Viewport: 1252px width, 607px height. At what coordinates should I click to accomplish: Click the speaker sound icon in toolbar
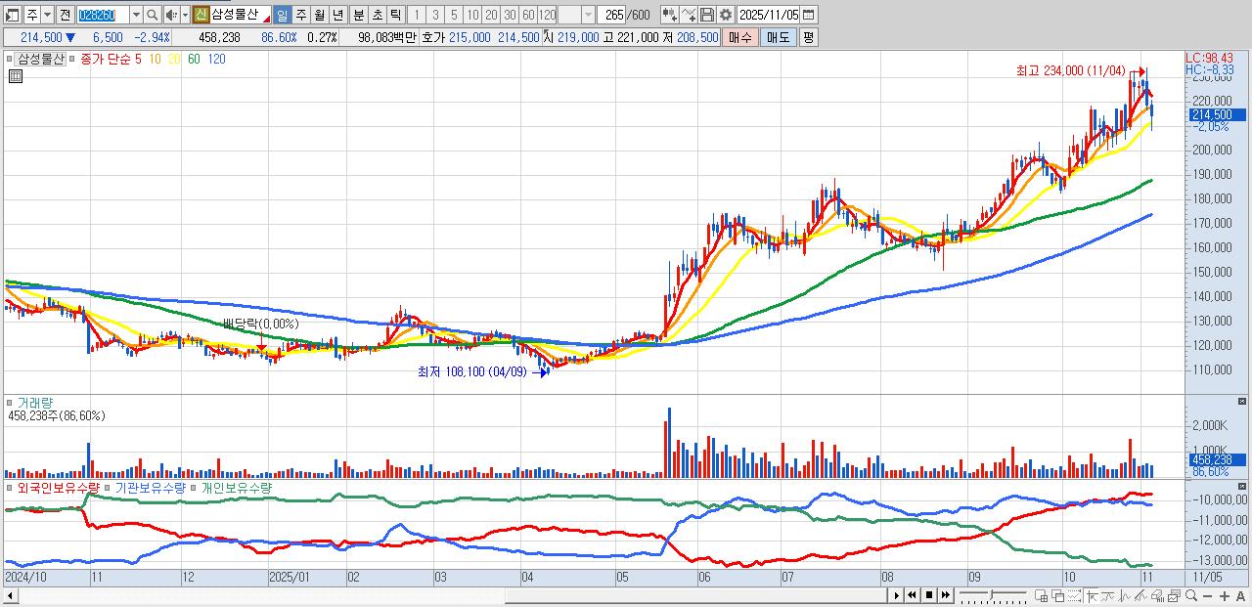pyautogui.click(x=170, y=15)
